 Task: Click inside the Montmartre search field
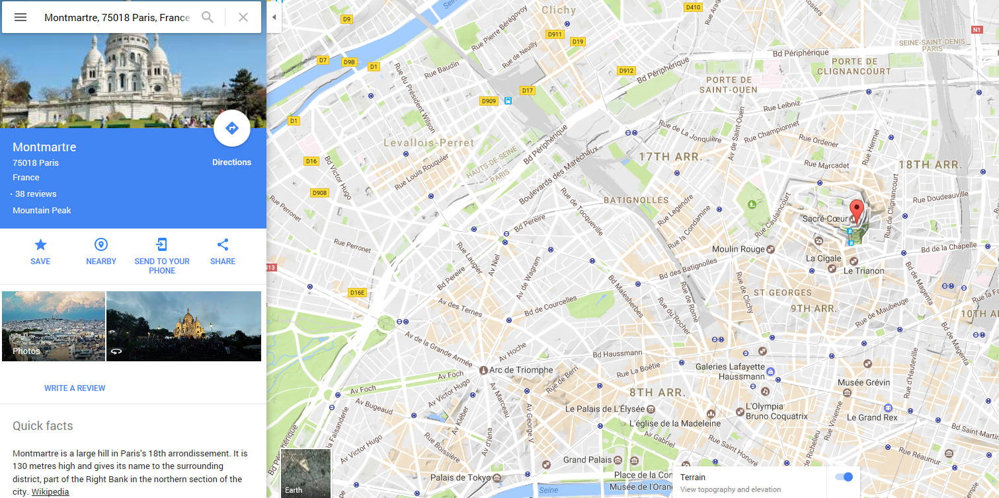pyautogui.click(x=117, y=17)
